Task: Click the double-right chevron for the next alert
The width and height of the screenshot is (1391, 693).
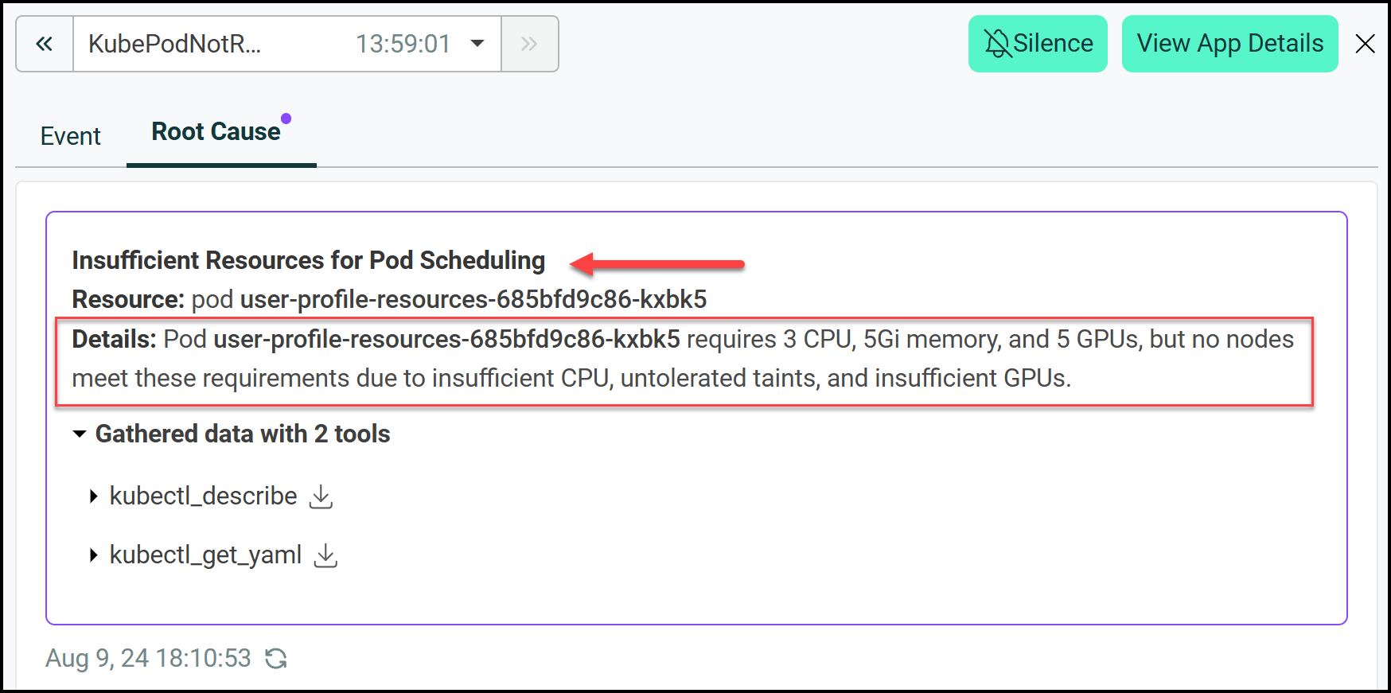Action: tap(529, 44)
